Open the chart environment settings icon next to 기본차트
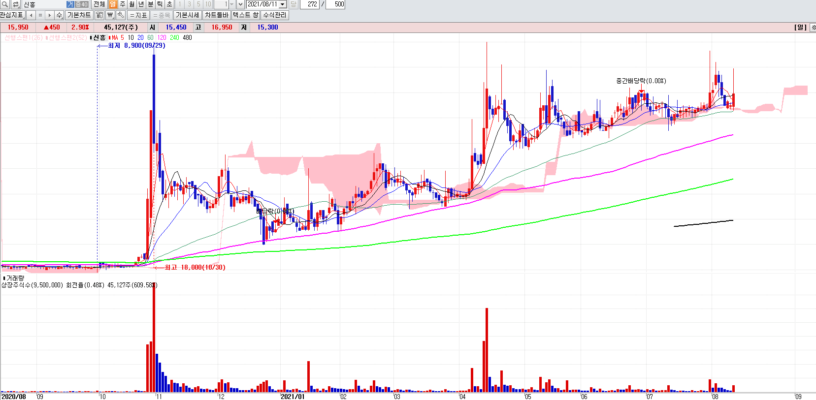 point(99,15)
